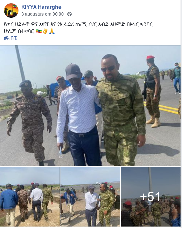Click the public globe privacy icon
Image resolution: width=182 pixels, height=228 pixels.
(x=69, y=14)
